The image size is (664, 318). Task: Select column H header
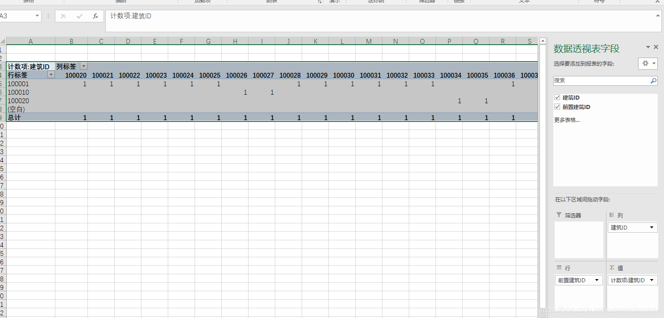click(x=235, y=41)
